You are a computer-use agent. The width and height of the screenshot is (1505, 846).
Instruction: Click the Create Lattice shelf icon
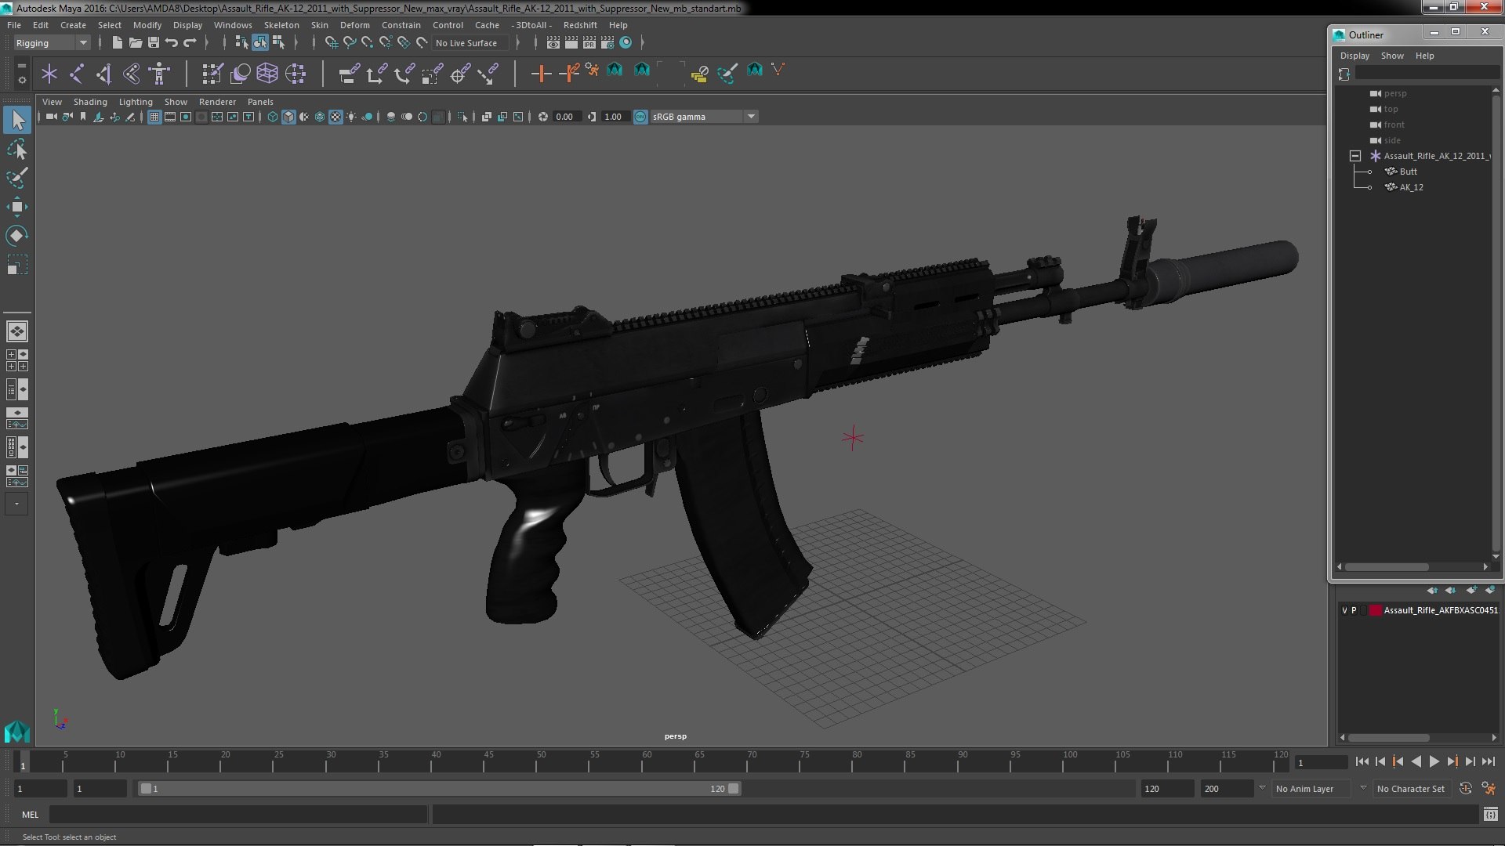pyautogui.click(x=267, y=74)
